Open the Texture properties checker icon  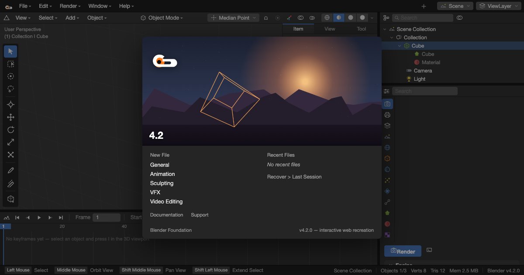[x=387, y=235]
